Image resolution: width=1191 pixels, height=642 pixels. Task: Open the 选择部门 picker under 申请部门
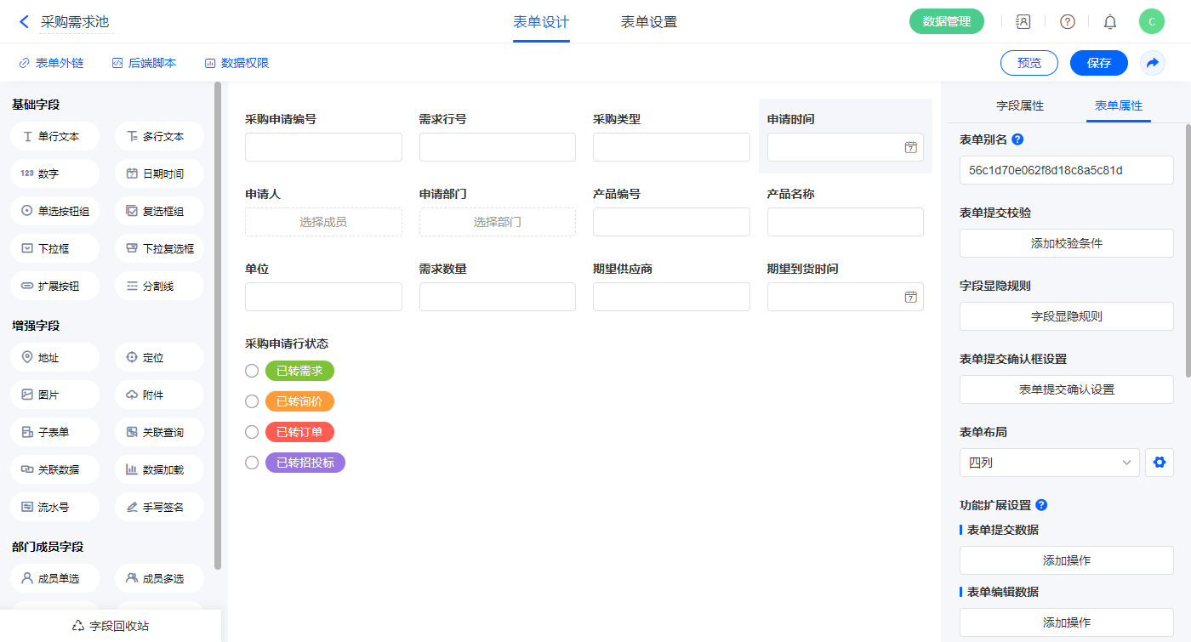pyautogui.click(x=497, y=222)
